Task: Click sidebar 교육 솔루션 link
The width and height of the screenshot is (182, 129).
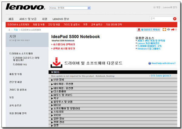Action: coord(15,105)
